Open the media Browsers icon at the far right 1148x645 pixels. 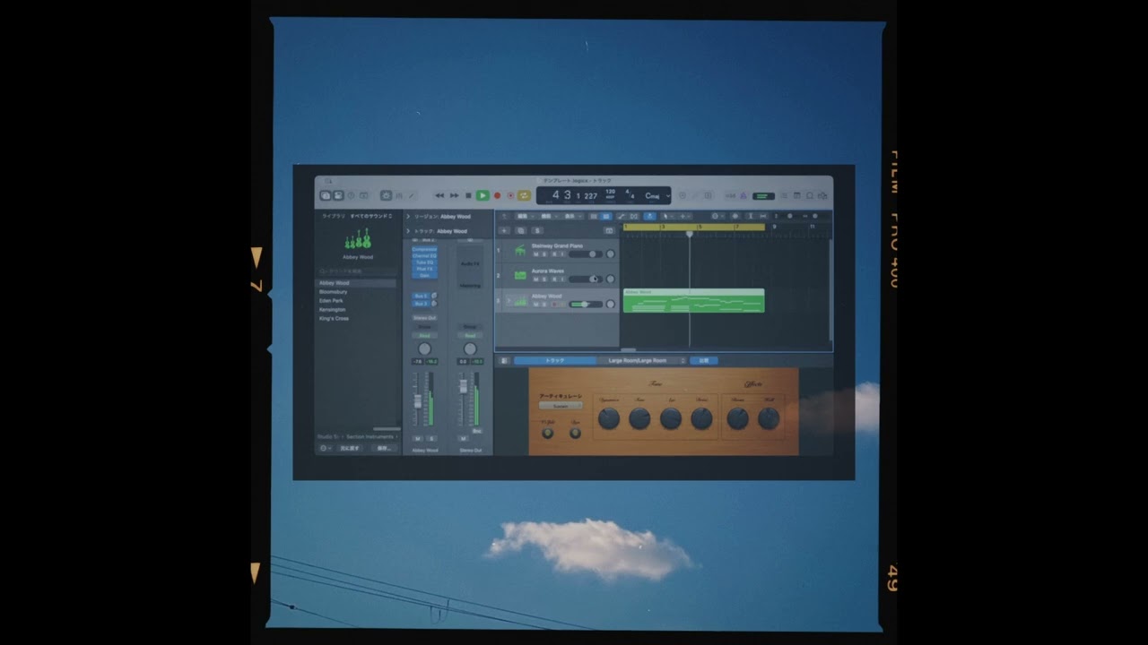pyautogui.click(x=822, y=195)
